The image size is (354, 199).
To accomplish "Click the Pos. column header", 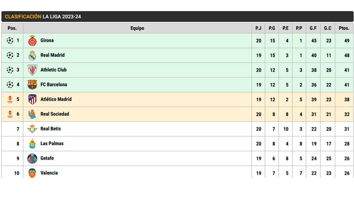I will click(12, 28).
